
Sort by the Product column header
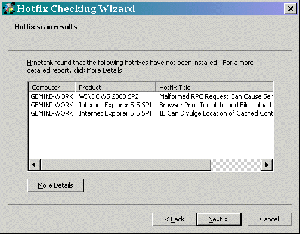[115, 88]
